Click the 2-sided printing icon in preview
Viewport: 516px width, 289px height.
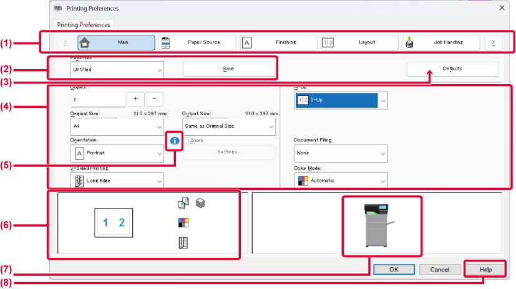point(183,242)
